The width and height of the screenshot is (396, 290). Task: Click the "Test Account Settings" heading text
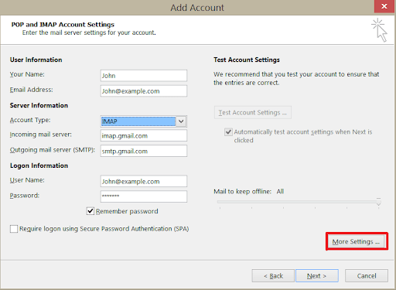tap(247, 60)
